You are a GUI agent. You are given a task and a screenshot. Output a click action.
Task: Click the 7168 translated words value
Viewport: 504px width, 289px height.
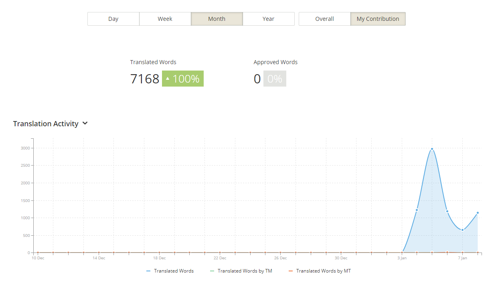[x=145, y=79]
